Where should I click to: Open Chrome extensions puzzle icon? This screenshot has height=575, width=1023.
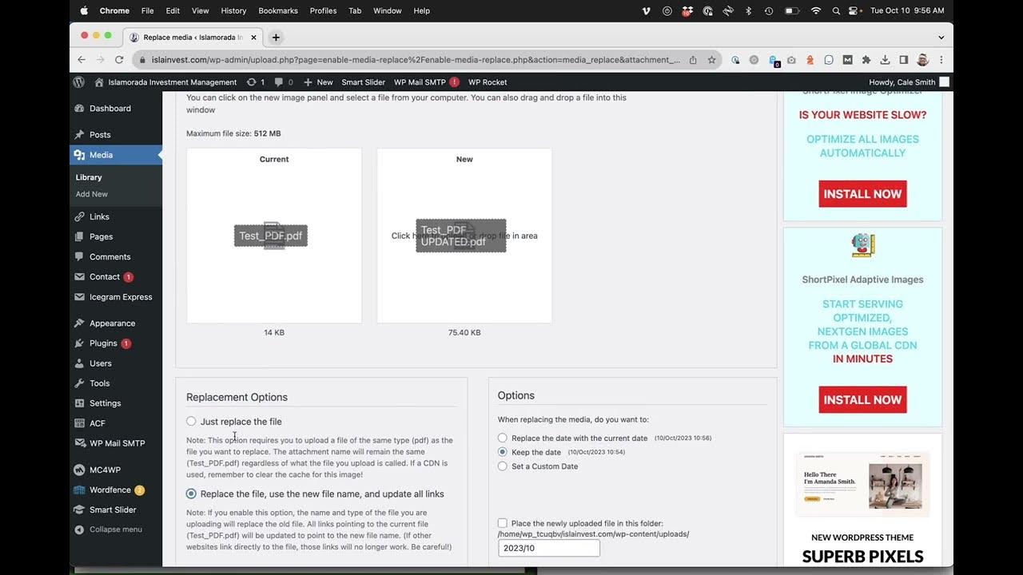tap(866, 60)
